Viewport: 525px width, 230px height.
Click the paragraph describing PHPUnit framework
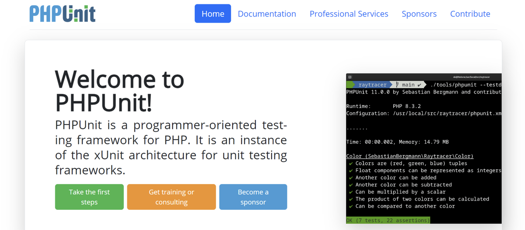(171, 147)
